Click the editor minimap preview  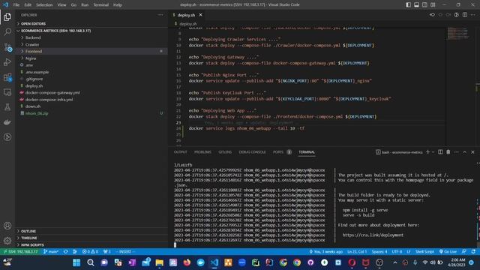458,33
